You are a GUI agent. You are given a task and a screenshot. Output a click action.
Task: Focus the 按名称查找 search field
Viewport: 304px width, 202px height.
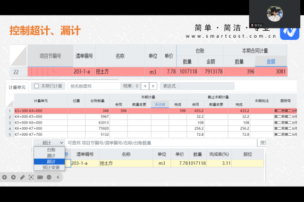point(94,86)
